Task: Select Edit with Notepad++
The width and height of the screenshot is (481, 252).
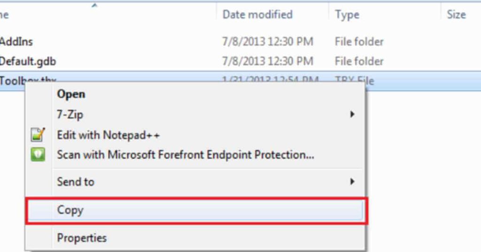Action: click(x=109, y=135)
